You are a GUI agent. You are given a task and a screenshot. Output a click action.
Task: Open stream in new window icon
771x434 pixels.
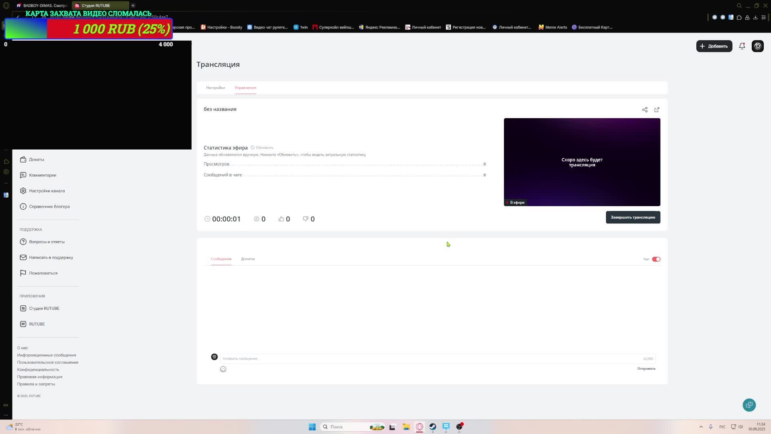pyautogui.click(x=657, y=110)
